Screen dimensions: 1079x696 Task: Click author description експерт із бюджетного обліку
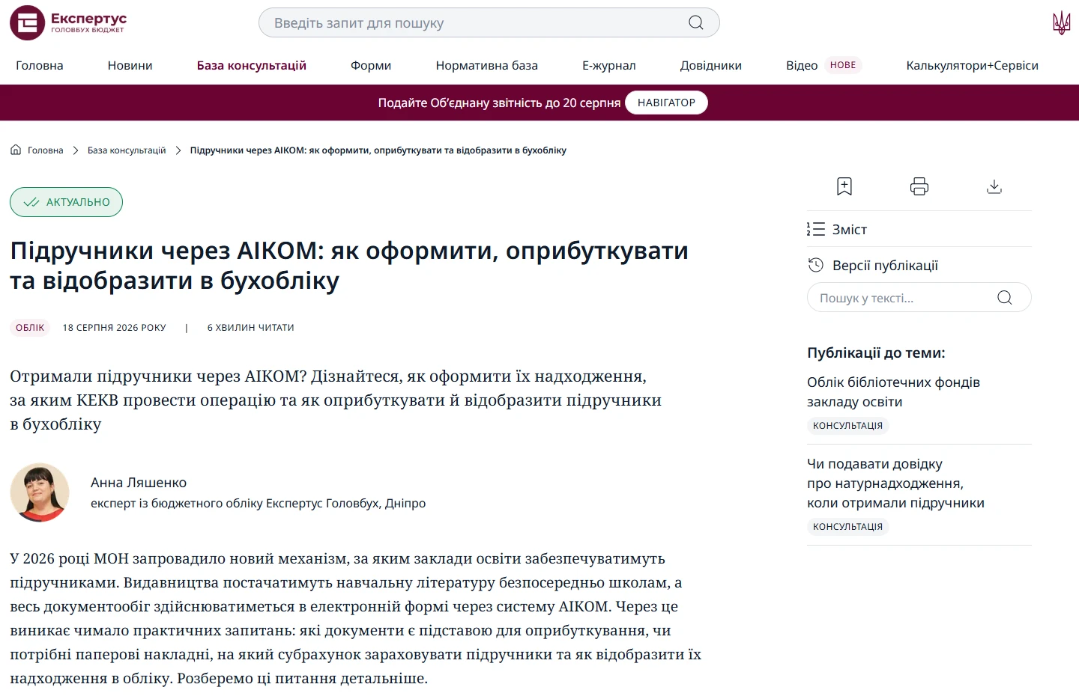pos(259,503)
